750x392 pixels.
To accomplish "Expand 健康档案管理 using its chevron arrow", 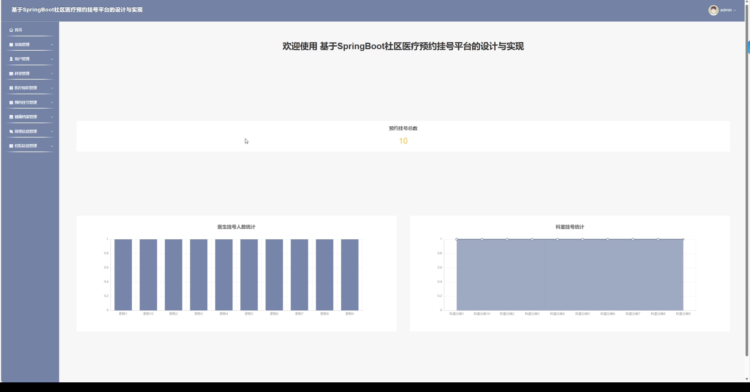I will click(52, 117).
